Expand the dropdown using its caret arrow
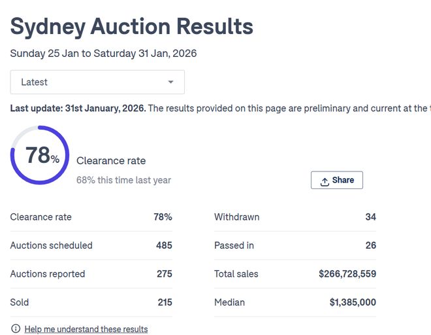Image resolution: width=431 pixels, height=335 pixels. pyautogui.click(x=171, y=82)
